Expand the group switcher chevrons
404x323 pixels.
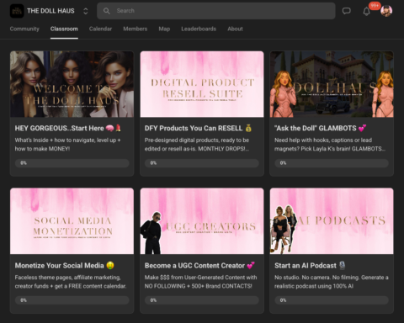(86, 11)
